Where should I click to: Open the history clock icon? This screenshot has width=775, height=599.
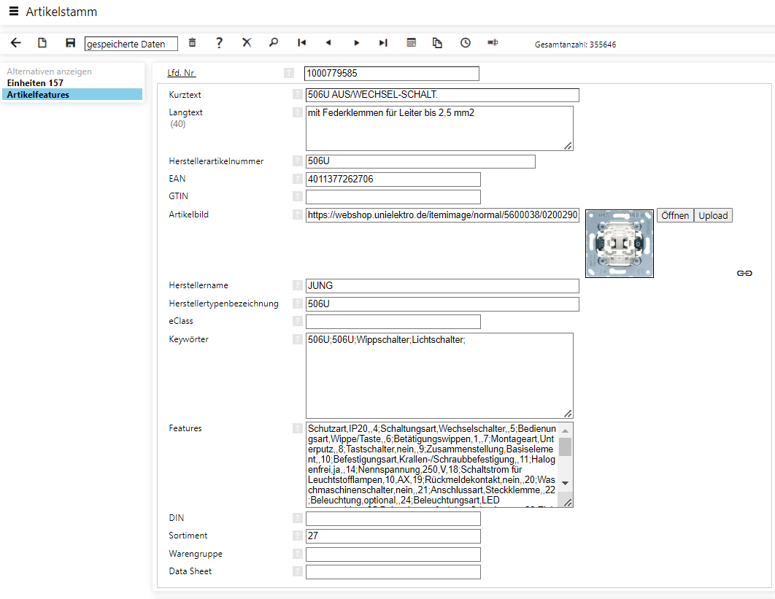pos(466,43)
